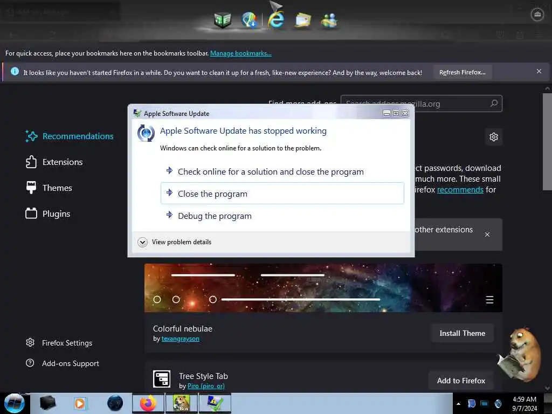Install the Colorful nebulae theme

pos(462,333)
